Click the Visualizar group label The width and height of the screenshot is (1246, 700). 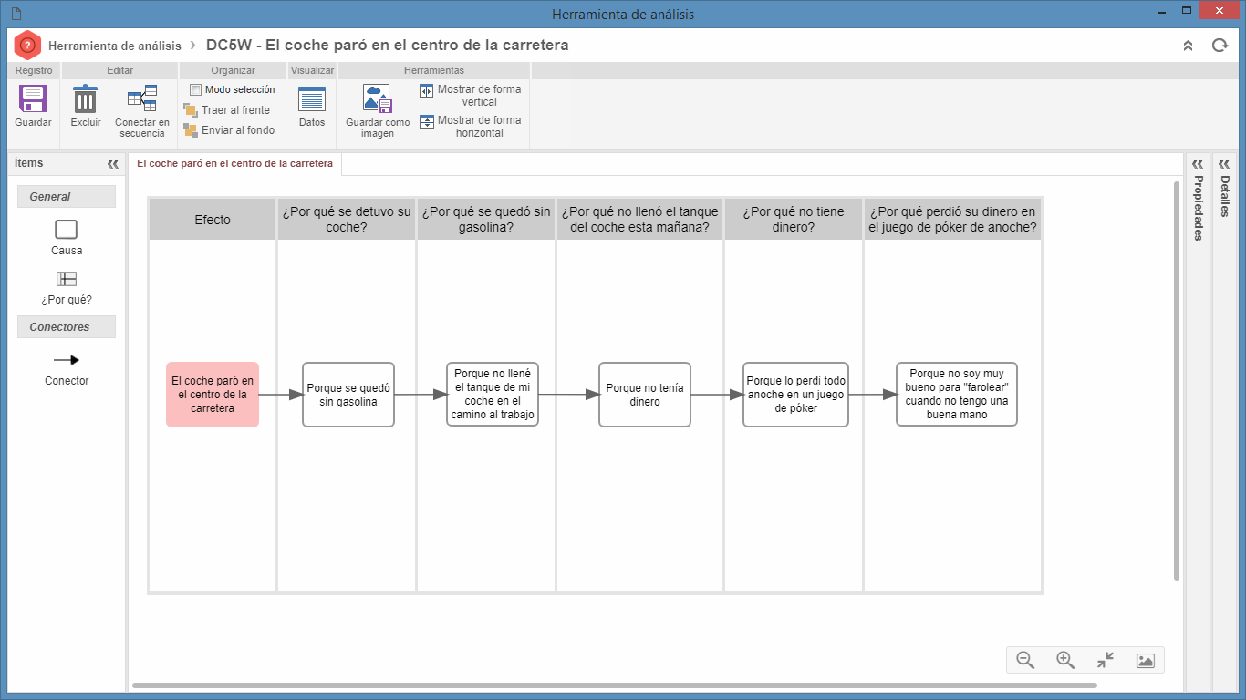click(313, 70)
